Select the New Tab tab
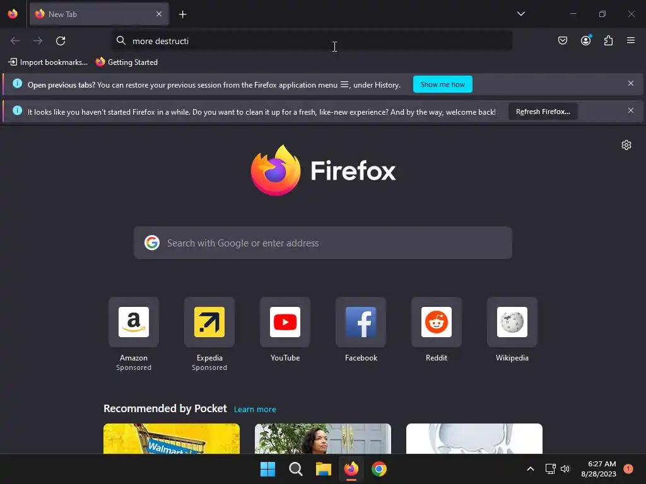 click(99, 14)
